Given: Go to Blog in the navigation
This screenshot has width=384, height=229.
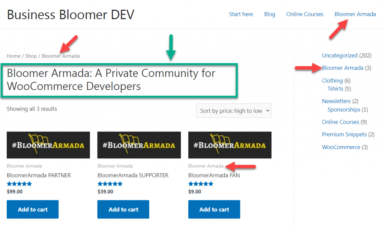Looking at the screenshot, I should (x=270, y=14).
